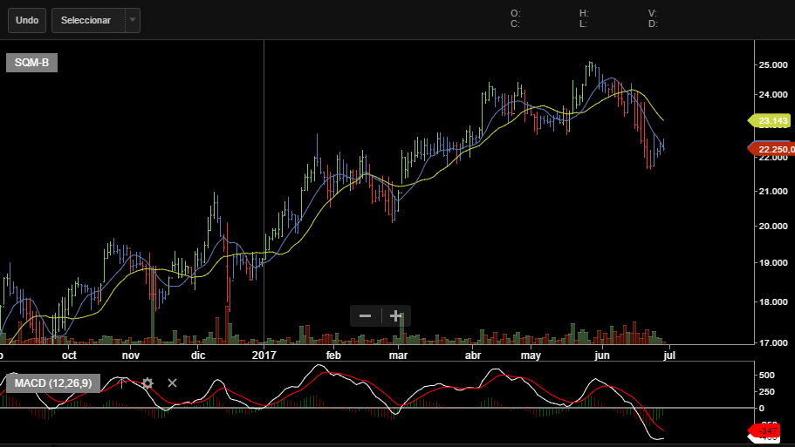Image resolution: width=795 pixels, height=447 pixels.
Task: Click the 24.000 price axis label
Action: click(773, 94)
